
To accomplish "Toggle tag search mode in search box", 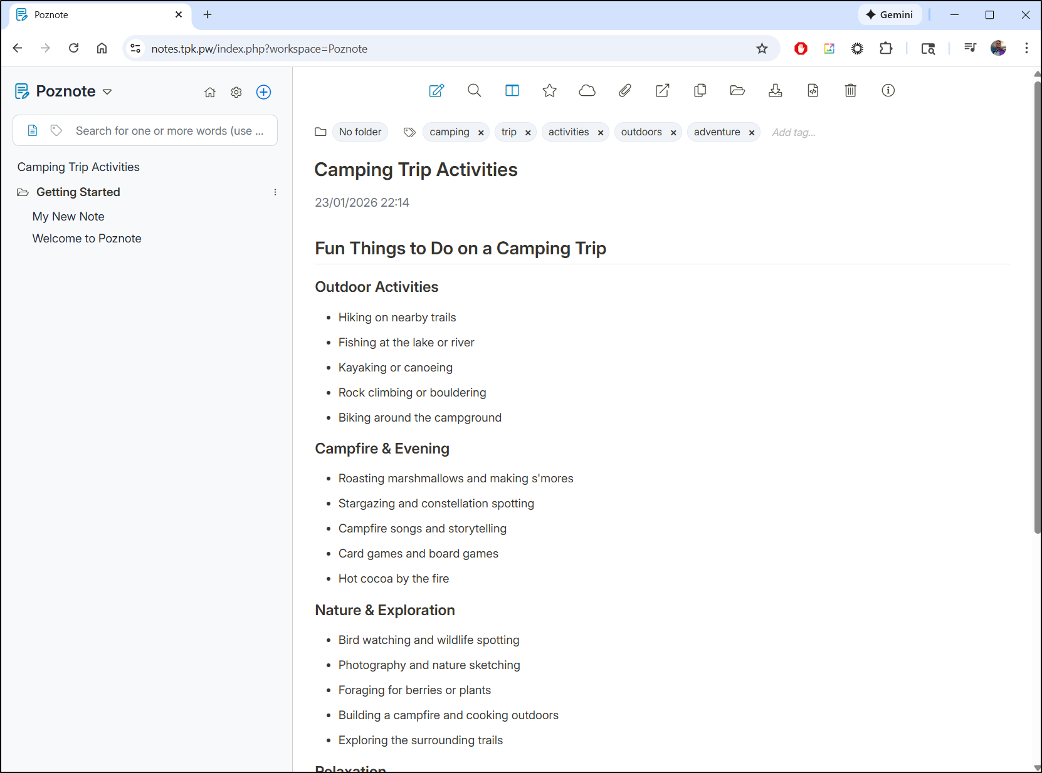I will click(56, 130).
